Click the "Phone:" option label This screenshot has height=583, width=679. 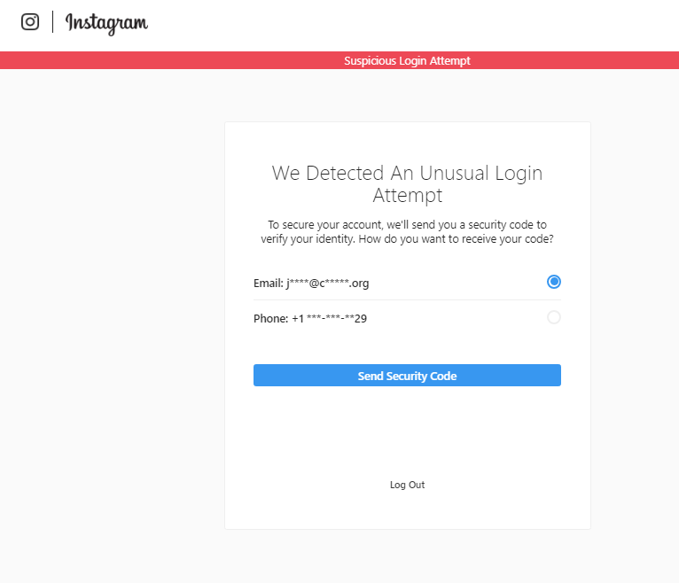click(x=270, y=319)
